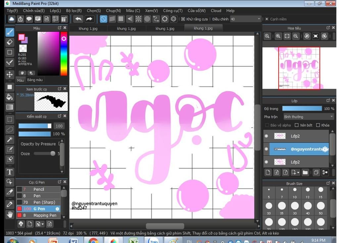This screenshot has width=339, height=243.
Task: Toggle Khóa lock checkbox
Action: click(x=318, y=125)
